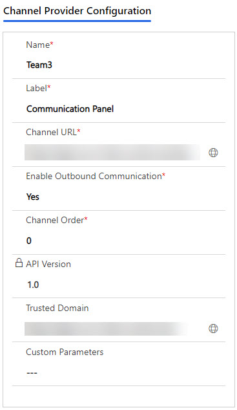This screenshot has width=237, height=410.
Task: Click the Channel Order label text
Action: (x=55, y=220)
